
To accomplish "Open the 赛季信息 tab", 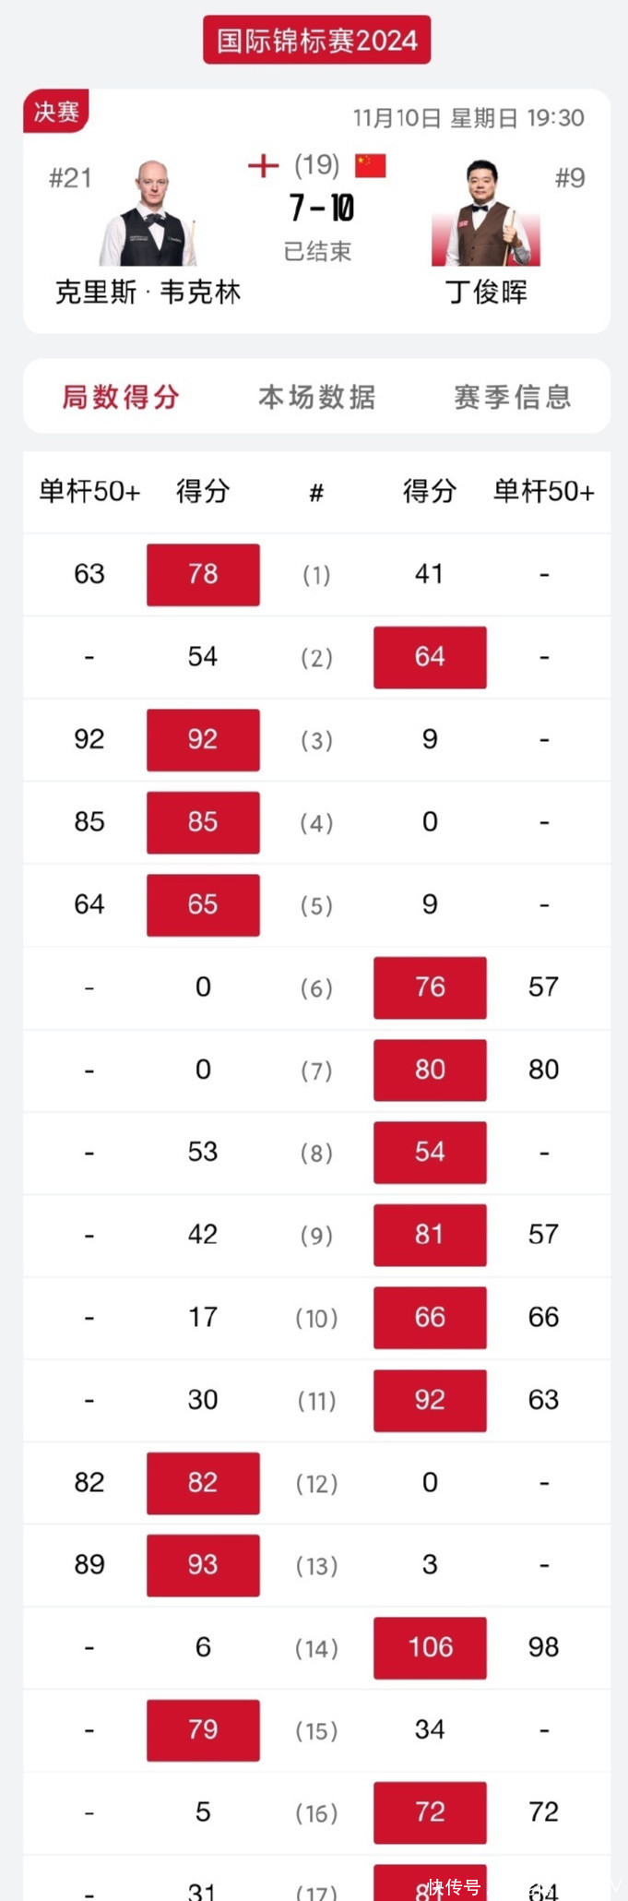I will [513, 397].
